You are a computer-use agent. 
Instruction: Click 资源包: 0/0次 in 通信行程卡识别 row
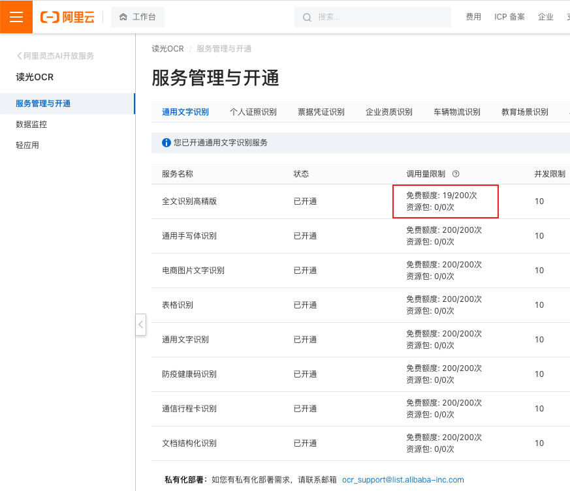[x=430, y=414]
